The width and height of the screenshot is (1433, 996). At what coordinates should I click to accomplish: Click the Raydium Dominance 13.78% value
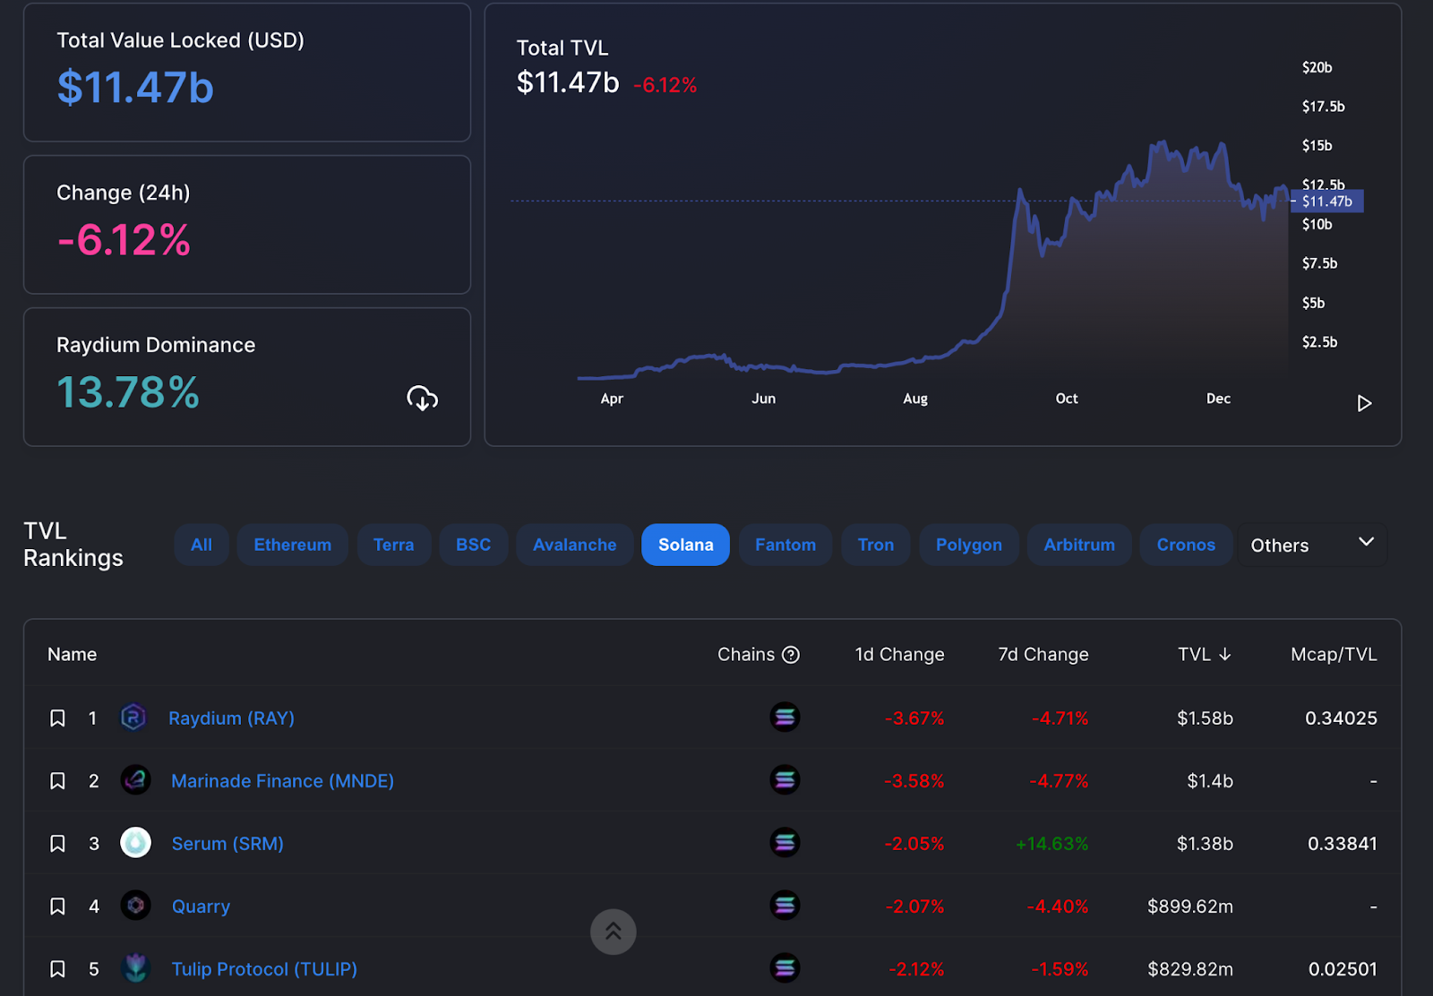128,392
